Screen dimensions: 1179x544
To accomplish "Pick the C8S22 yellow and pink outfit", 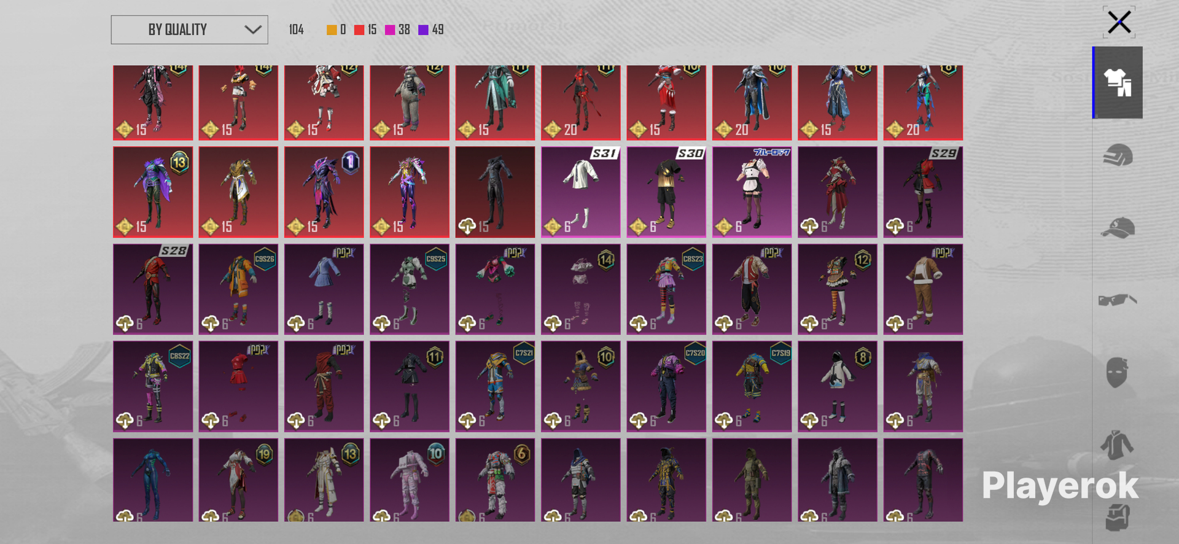I will click(x=153, y=386).
